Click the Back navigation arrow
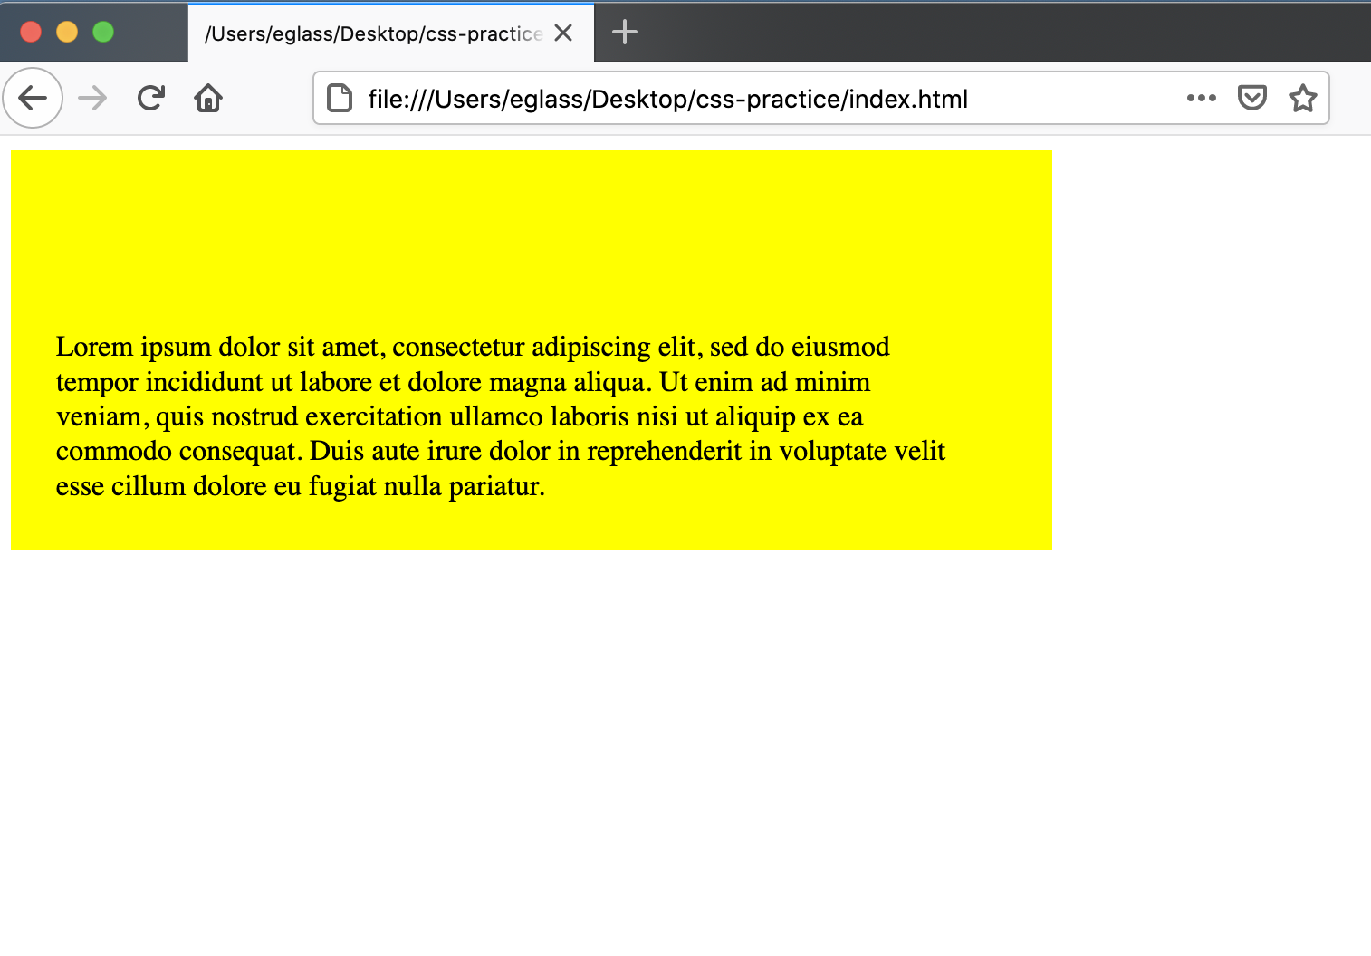The width and height of the screenshot is (1371, 956). [33, 98]
